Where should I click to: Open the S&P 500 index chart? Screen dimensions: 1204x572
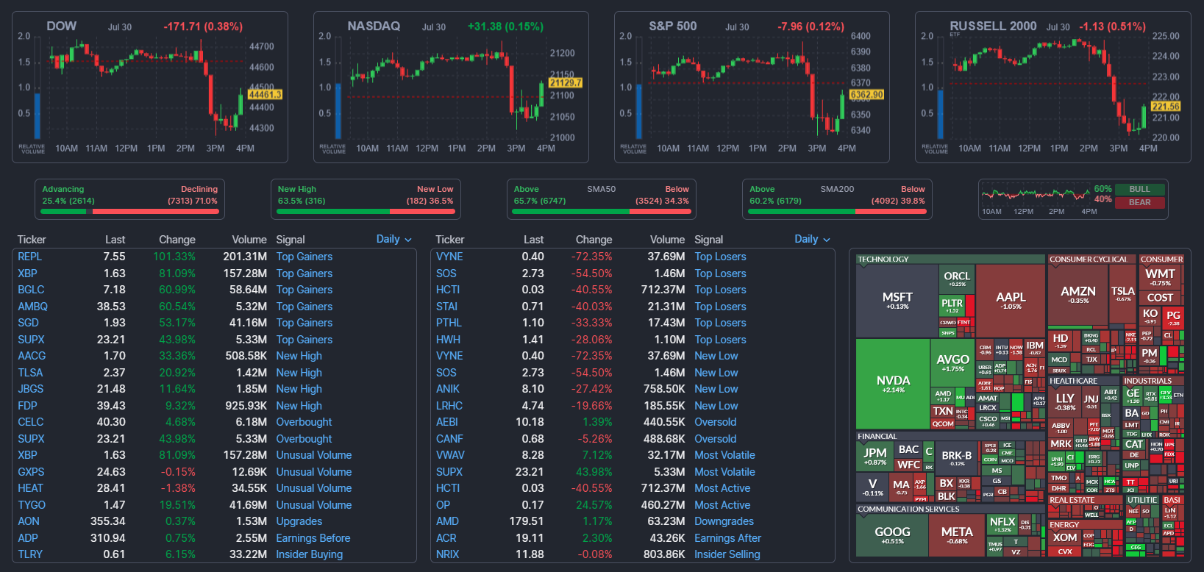pos(752,87)
